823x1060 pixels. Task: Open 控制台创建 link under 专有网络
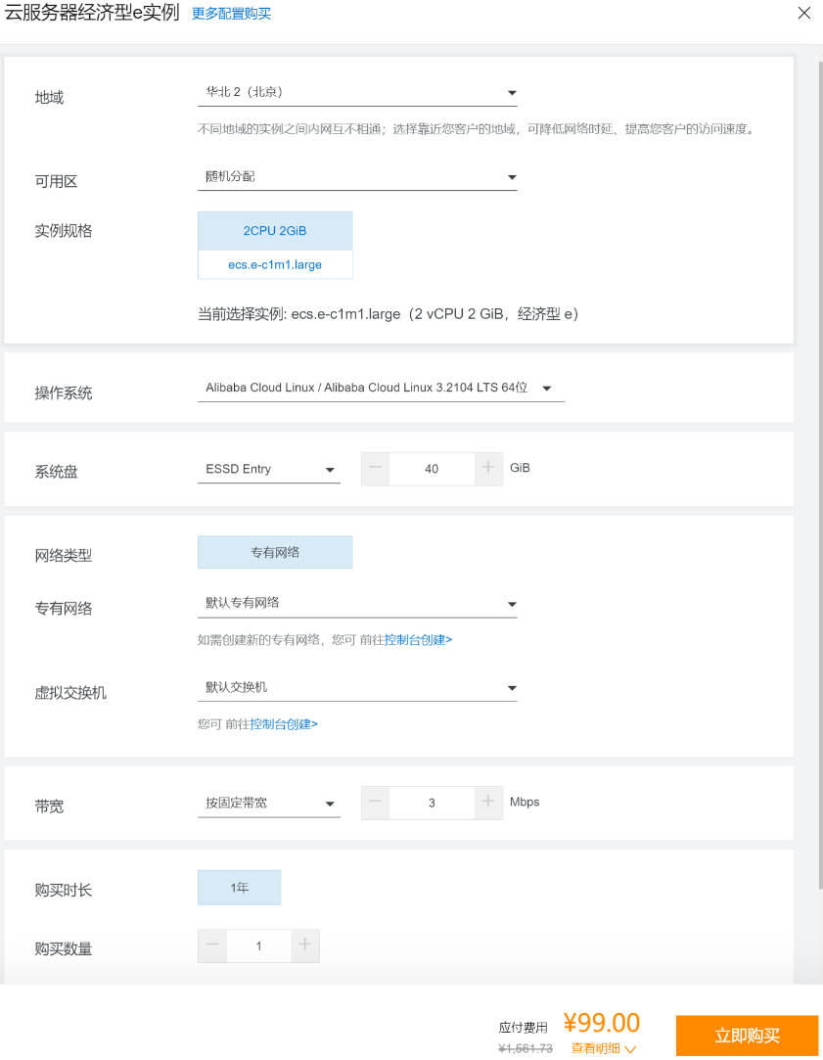pos(418,639)
